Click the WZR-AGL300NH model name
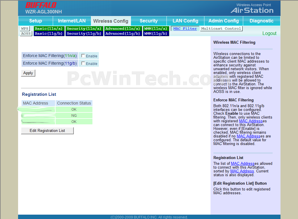 pos(43,12)
